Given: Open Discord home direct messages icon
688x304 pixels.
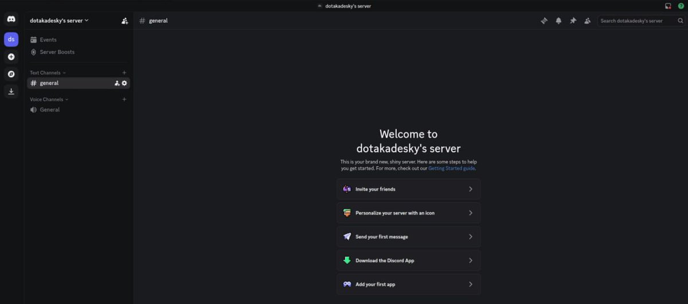Looking at the screenshot, I should pos(11,19).
